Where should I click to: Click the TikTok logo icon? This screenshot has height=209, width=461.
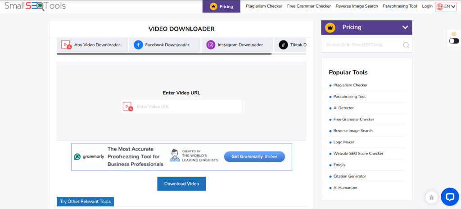click(284, 45)
